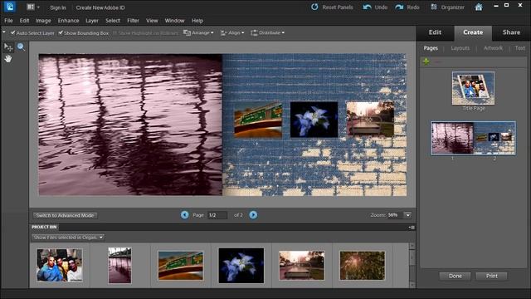The image size is (531, 299).
Task: Open the Arrange dropdown
Action: [198, 33]
